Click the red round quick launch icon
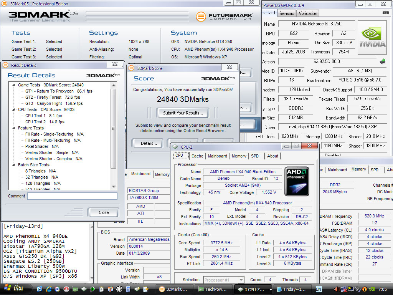Screen dimensions: 393x295 coord(66,289)
